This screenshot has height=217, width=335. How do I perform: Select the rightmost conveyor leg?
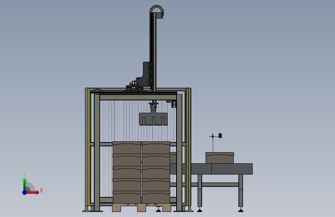(241, 193)
